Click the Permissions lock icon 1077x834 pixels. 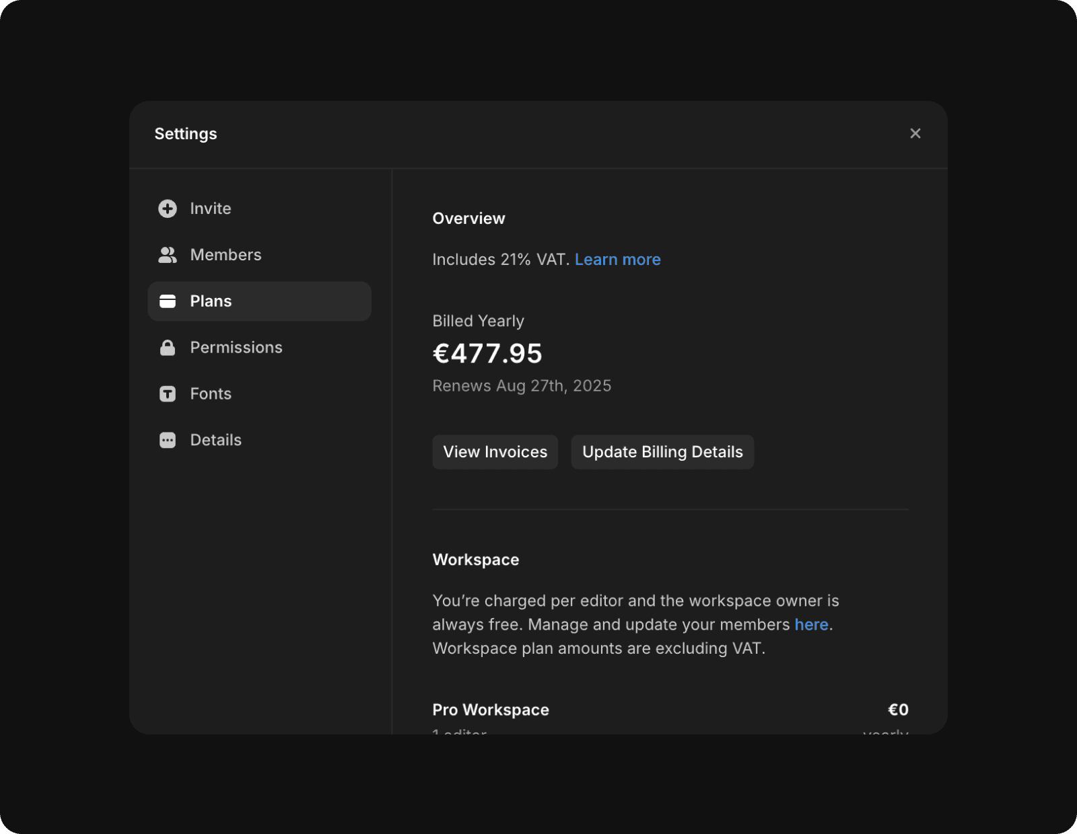tap(168, 348)
